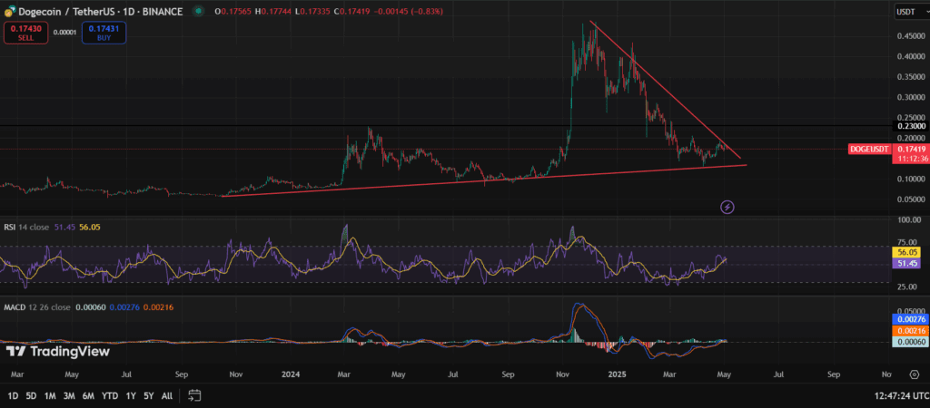Click the 0.17431 BUY button
930x408 pixels.
[104, 33]
